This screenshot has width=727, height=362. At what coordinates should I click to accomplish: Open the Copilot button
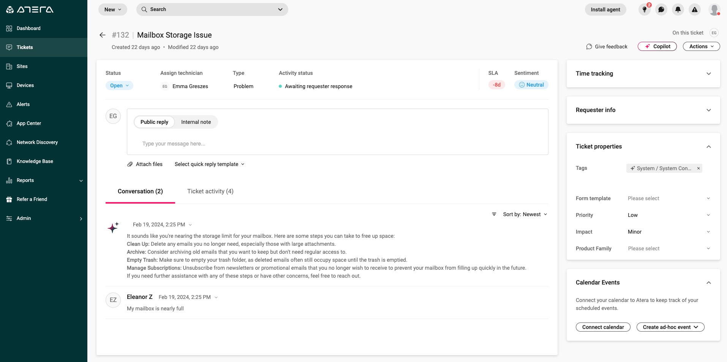(x=657, y=46)
